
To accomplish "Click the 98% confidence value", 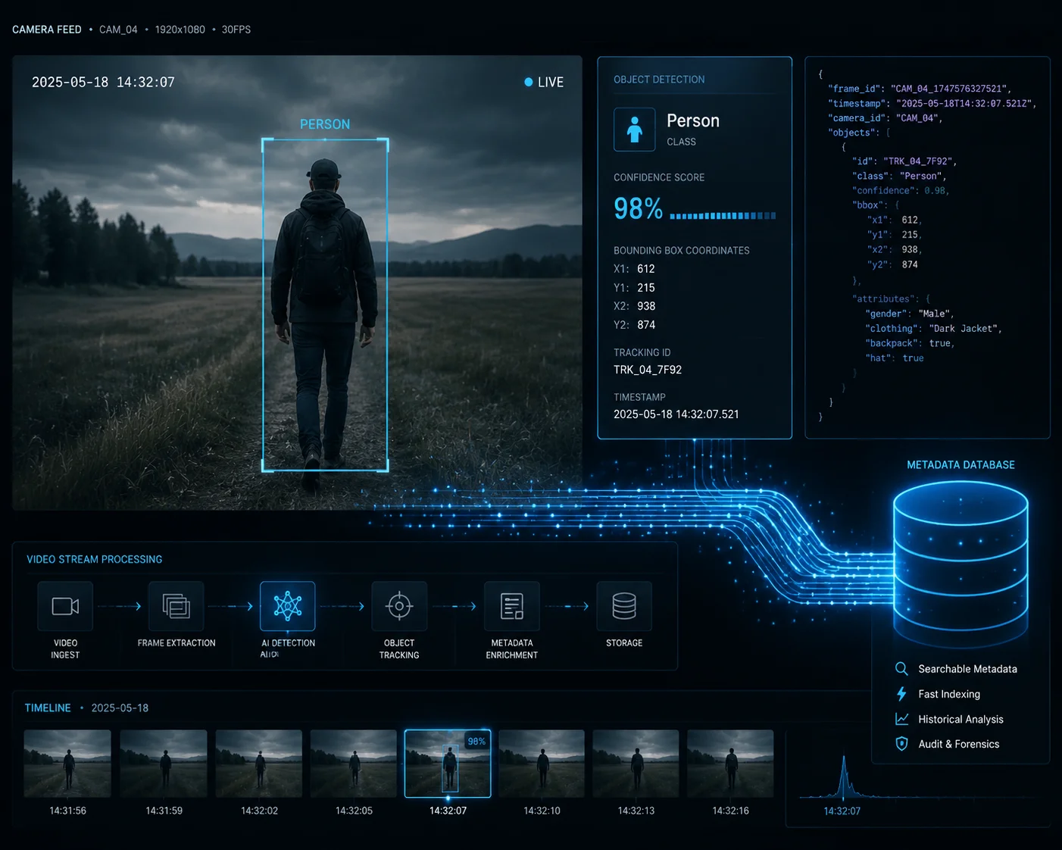I will coord(638,208).
